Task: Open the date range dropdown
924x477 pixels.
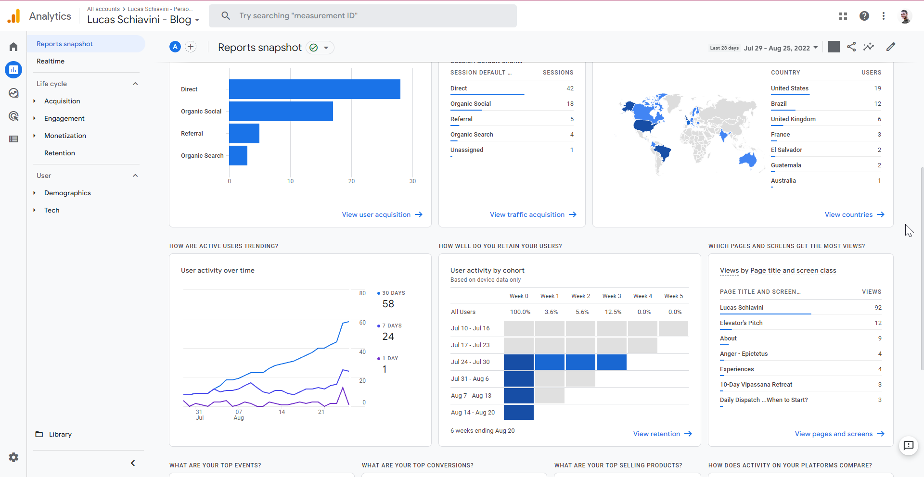Action: pyautogui.click(x=780, y=48)
